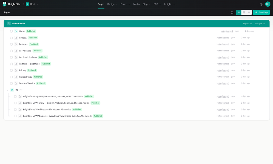Click the WP Engine comparison page icon
Screen dimensions: 273x164
tap(20, 116)
